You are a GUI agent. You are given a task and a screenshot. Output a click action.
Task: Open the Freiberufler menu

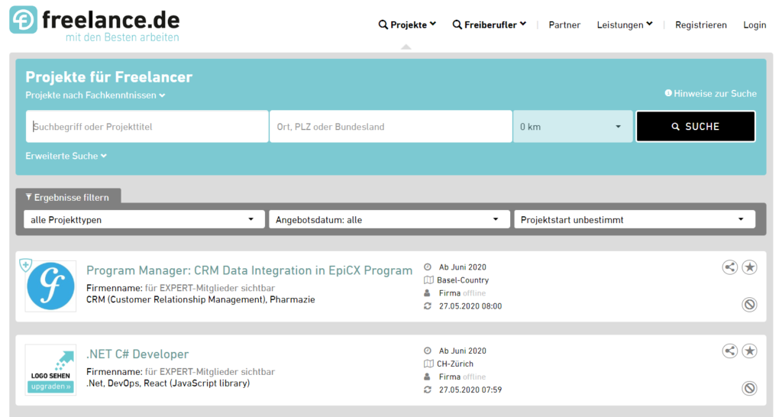(490, 24)
